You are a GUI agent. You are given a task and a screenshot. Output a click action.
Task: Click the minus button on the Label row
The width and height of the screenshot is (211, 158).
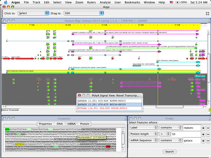pyautogui.click(x=208, y=127)
